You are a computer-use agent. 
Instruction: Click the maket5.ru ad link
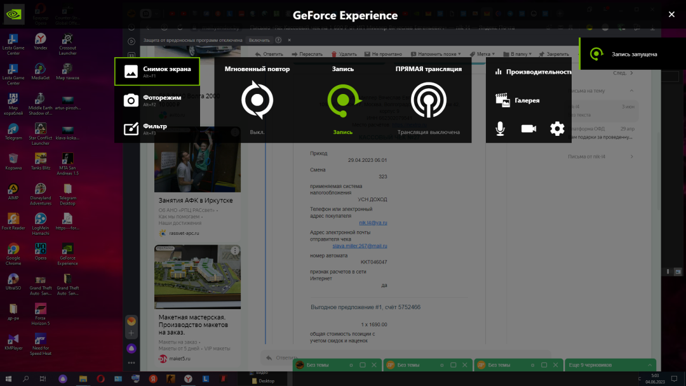(x=179, y=359)
